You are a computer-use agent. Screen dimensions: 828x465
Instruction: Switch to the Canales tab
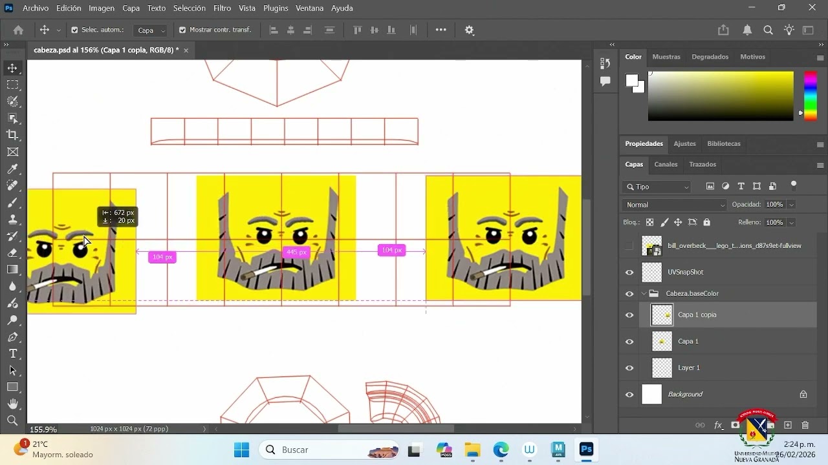click(666, 165)
